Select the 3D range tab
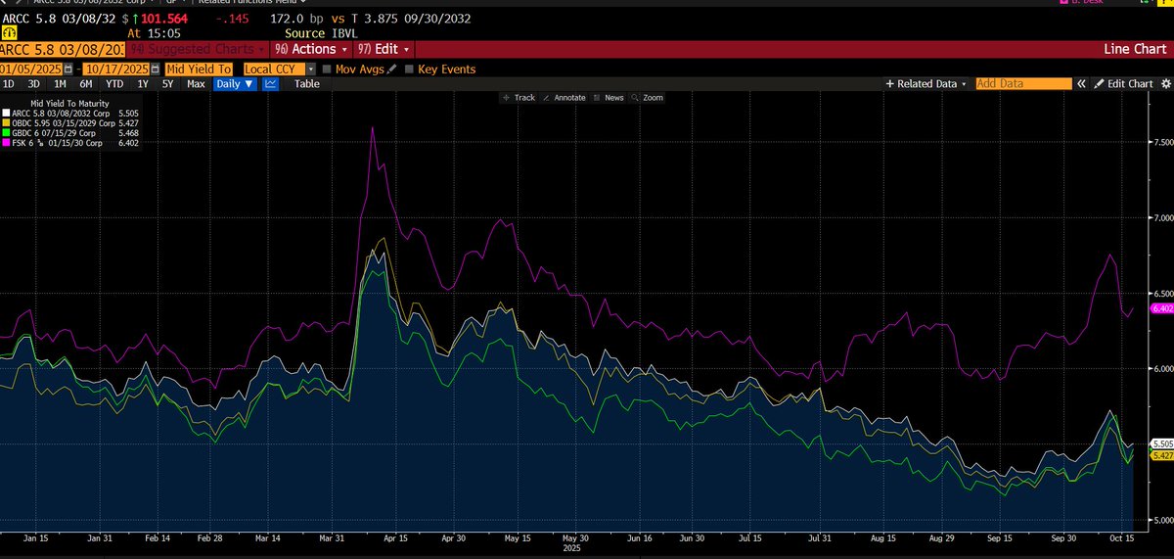Screen dimensions: 1174x559 pyautogui.click(x=33, y=84)
